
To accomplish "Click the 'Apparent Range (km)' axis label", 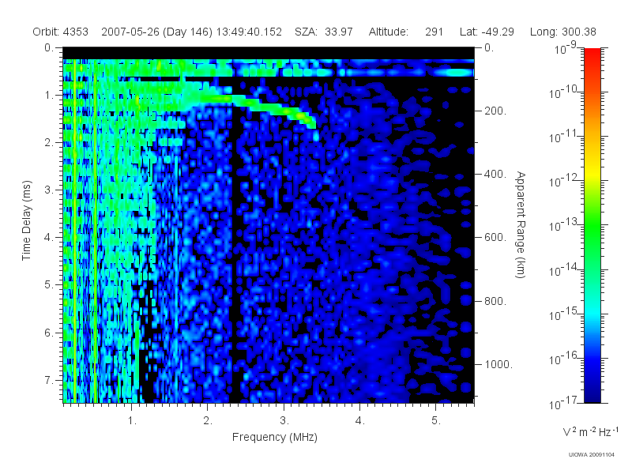I will 521,225.
